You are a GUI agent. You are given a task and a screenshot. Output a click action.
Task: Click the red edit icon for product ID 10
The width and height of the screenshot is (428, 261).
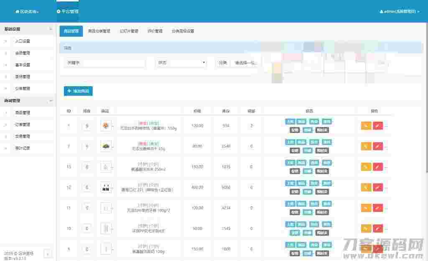pyautogui.click(x=378, y=228)
